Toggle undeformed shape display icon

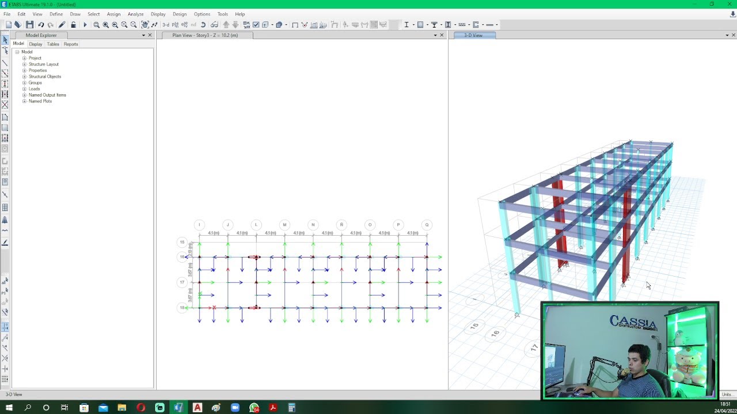click(295, 25)
